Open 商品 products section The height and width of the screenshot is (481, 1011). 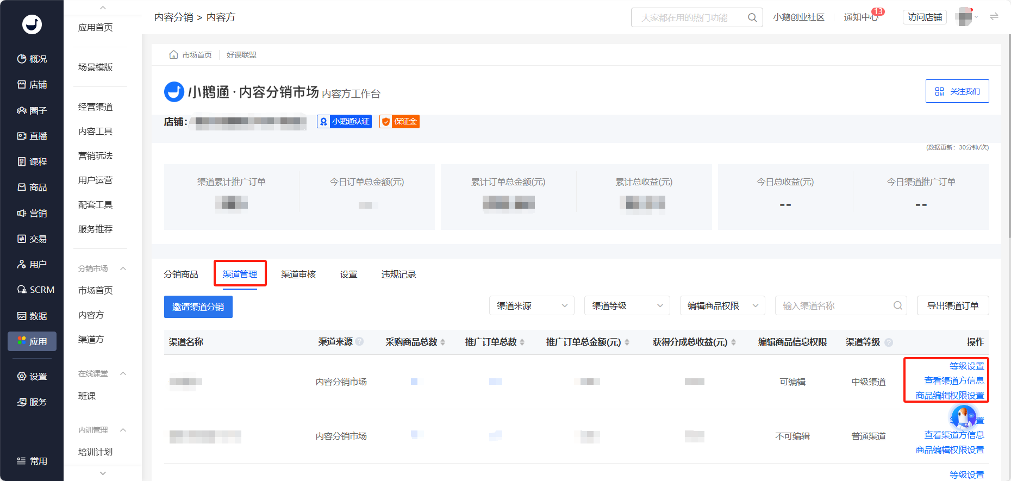pos(32,187)
